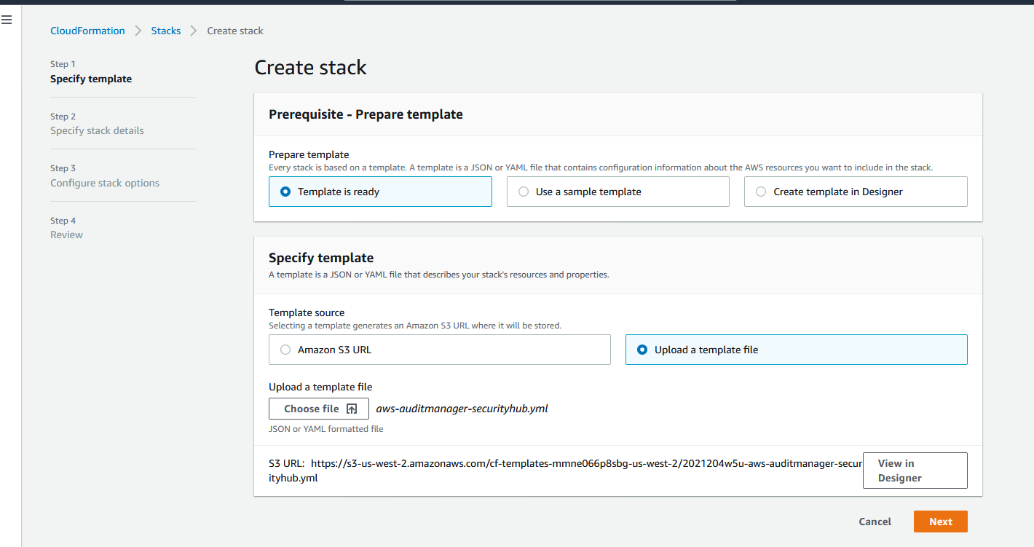This screenshot has height=547, width=1034.
Task: Open the CloudFormation breadcrumb link
Action: click(x=87, y=31)
